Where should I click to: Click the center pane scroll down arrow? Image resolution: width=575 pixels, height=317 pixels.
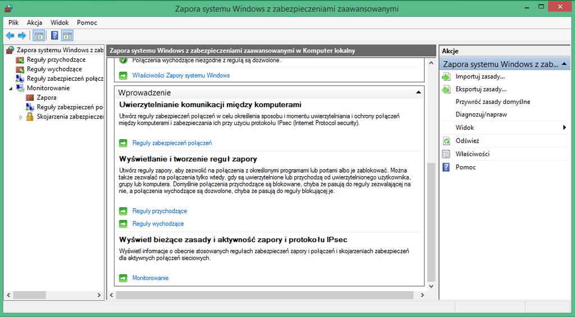click(x=431, y=286)
